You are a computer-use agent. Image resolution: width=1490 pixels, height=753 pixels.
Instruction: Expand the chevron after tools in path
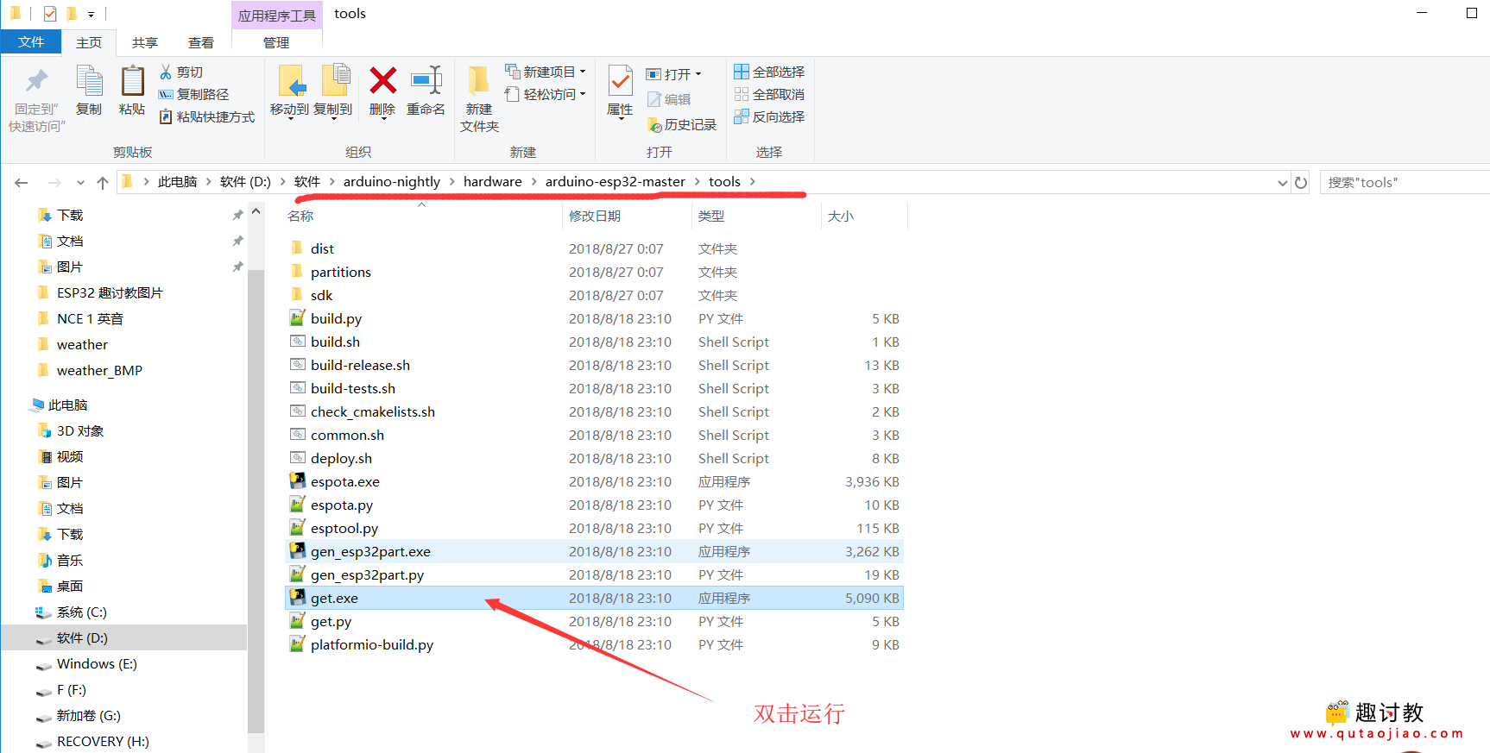pyautogui.click(x=753, y=182)
